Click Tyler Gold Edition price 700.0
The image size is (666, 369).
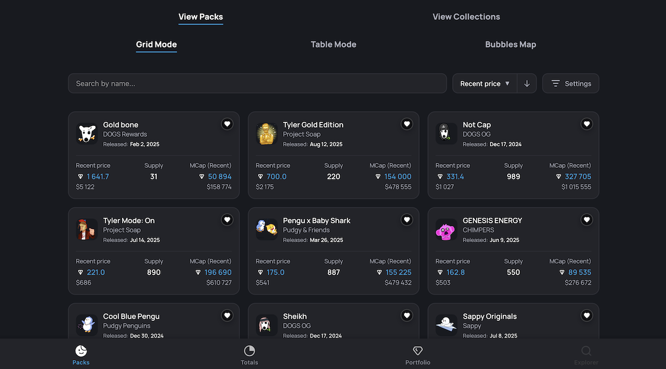pyautogui.click(x=276, y=177)
